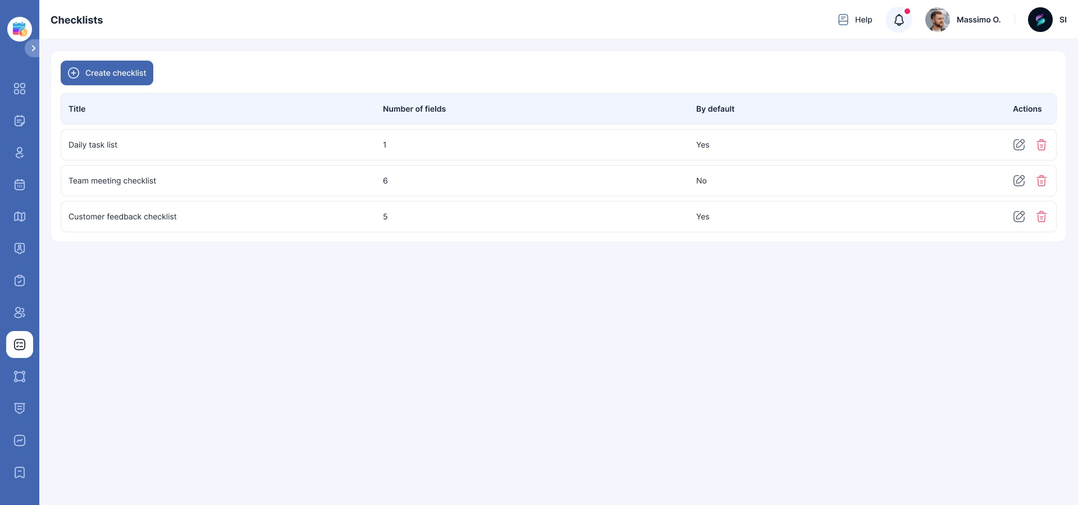Screen dimensions: 1078x505
Task: Click Massimo O. profile avatar
Action: tap(937, 20)
